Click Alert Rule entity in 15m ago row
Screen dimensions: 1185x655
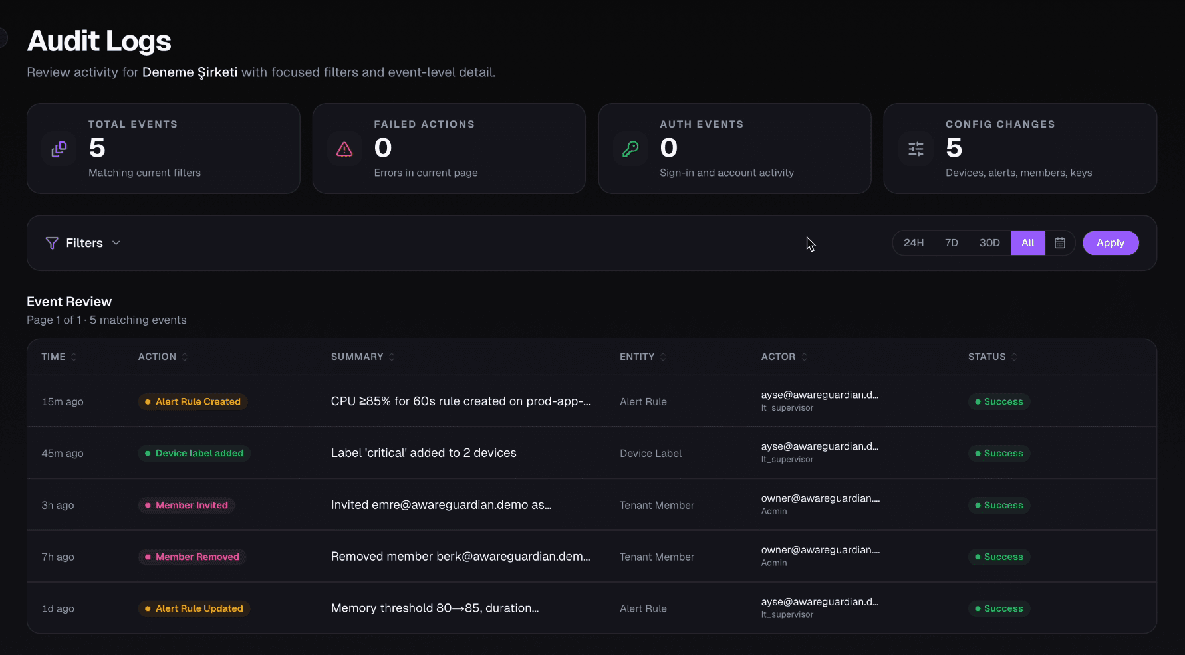pyautogui.click(x=643, y=401)
